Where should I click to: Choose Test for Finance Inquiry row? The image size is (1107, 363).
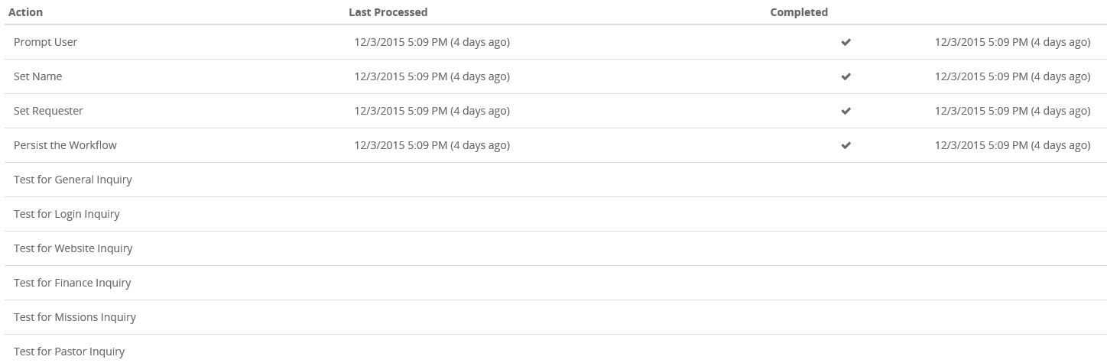pos(72,283)
